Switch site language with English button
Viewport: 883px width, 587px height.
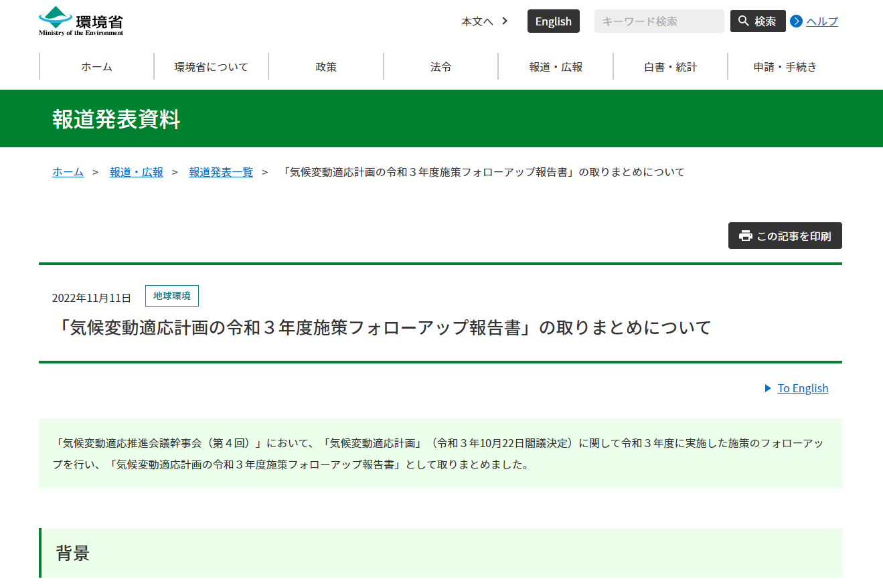click(553, 21)
